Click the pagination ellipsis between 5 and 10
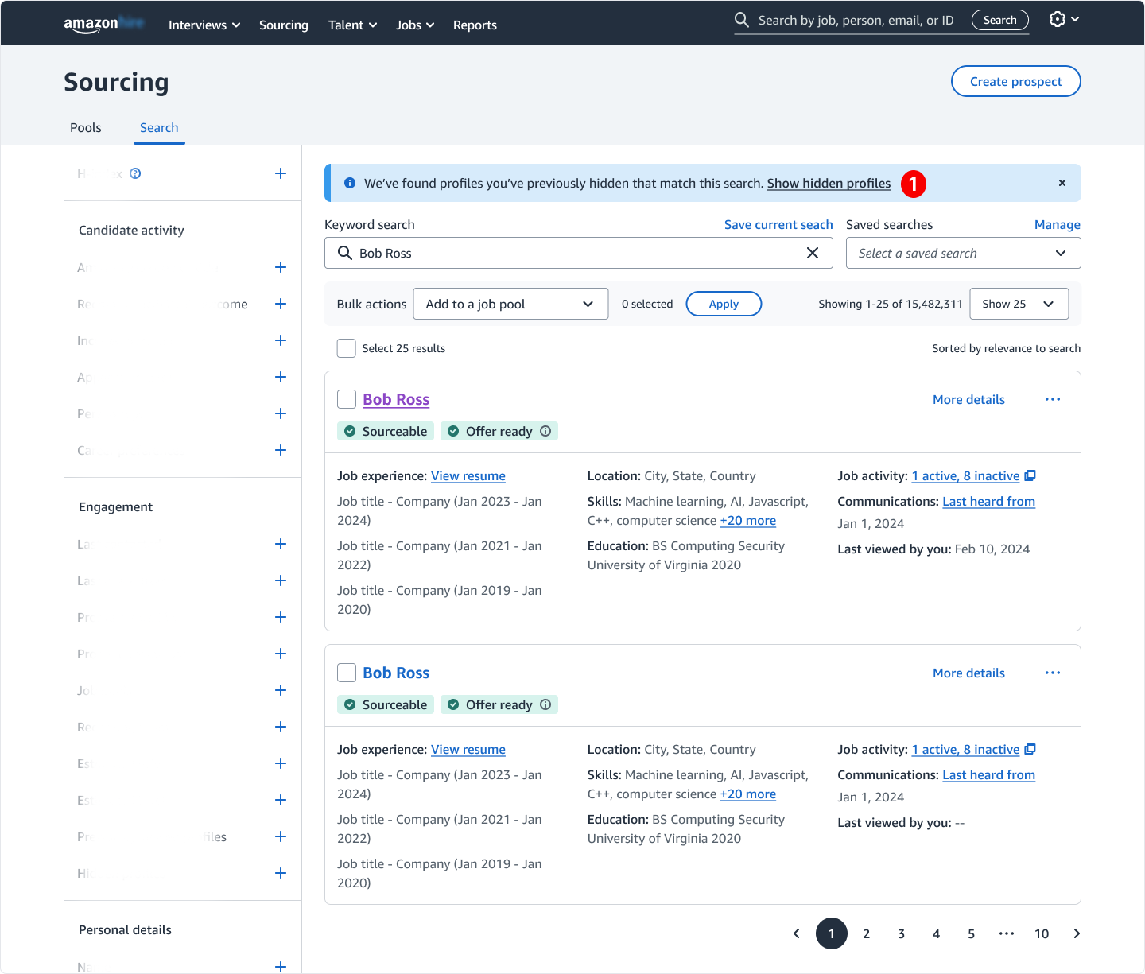Screen dimensions: 1145x974 [x=1007, y=933]
